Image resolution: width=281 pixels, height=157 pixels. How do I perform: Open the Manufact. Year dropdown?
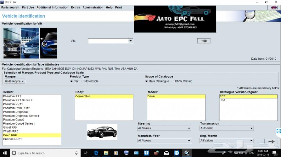164,141
